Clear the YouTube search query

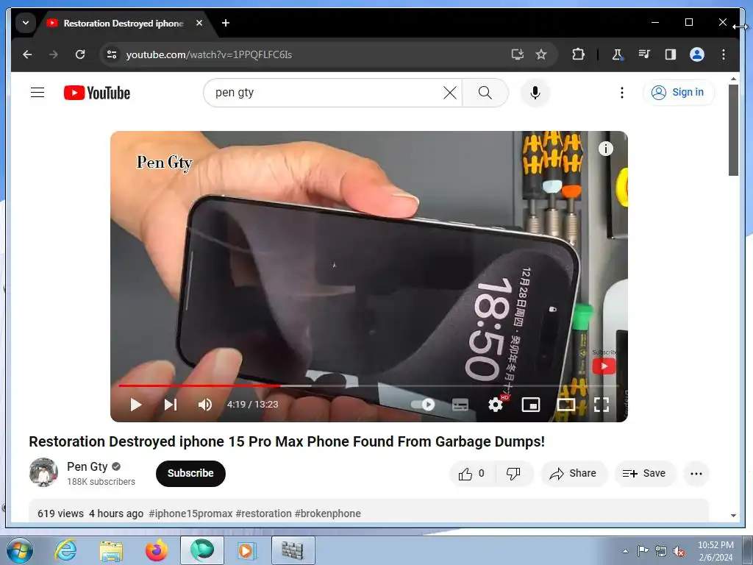(449, 93)
